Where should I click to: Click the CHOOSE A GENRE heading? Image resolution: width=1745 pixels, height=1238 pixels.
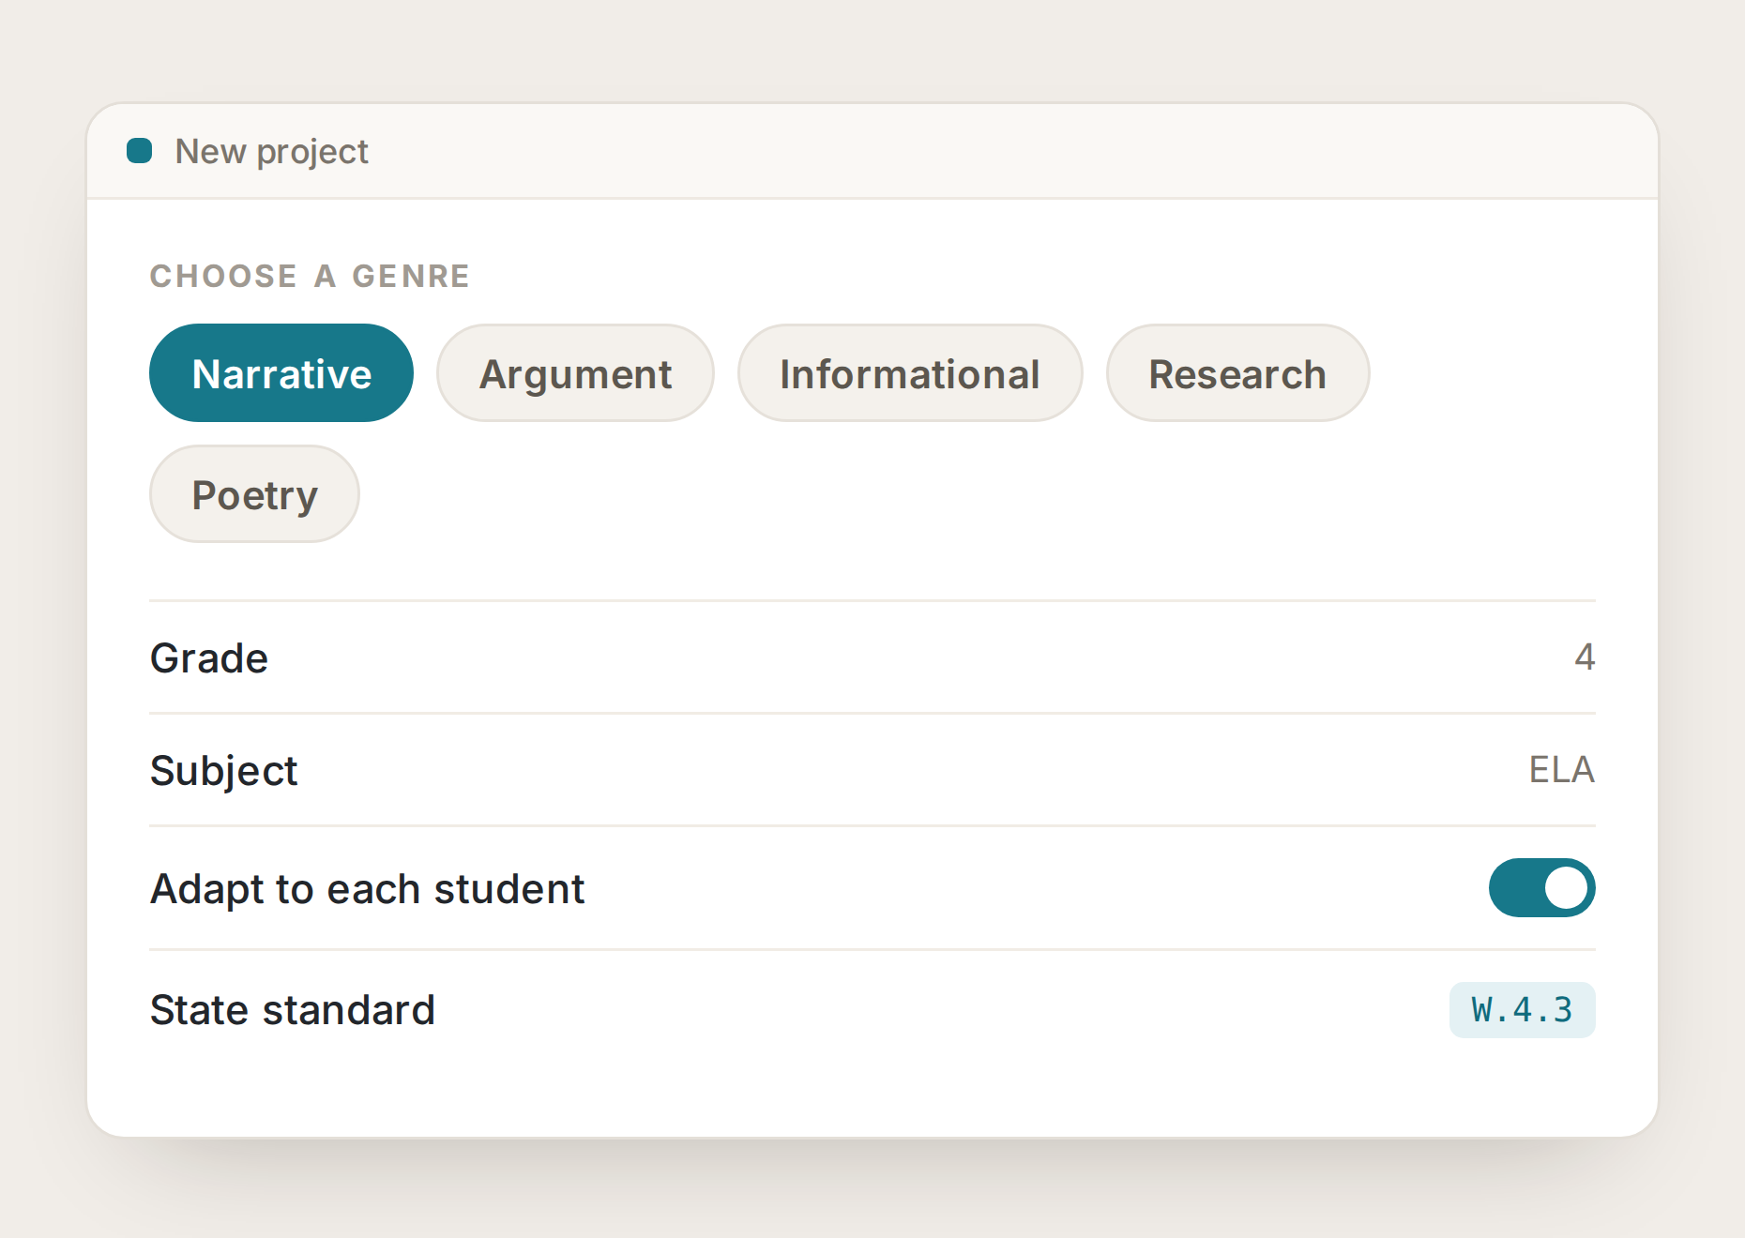[310, 276]
